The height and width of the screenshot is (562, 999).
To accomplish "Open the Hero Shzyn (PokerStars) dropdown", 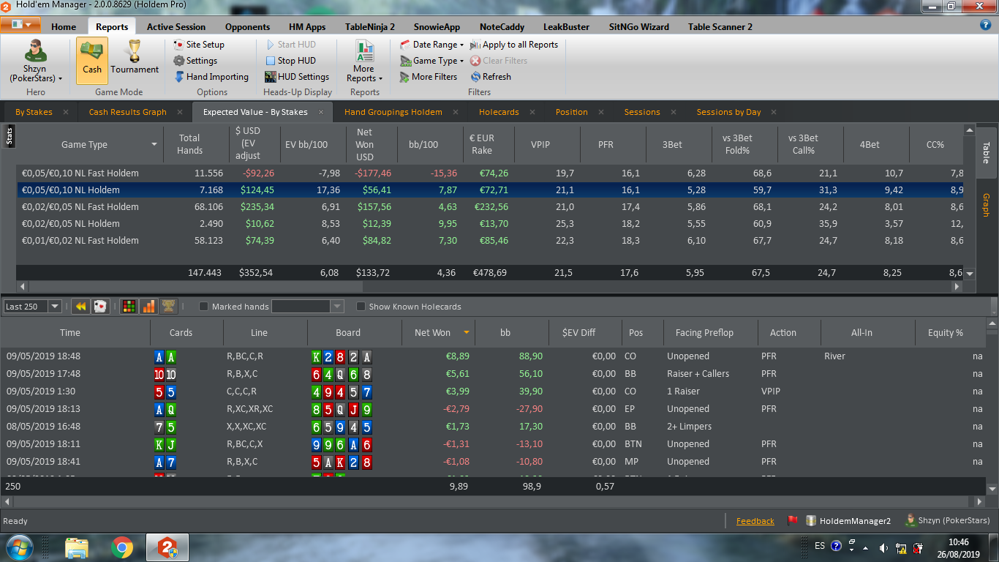I will point(35,61).
